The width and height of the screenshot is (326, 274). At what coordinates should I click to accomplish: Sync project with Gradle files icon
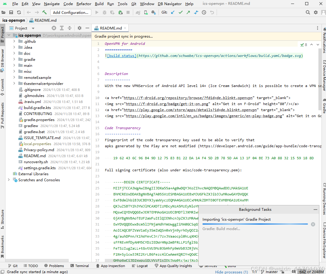[138, 13]
